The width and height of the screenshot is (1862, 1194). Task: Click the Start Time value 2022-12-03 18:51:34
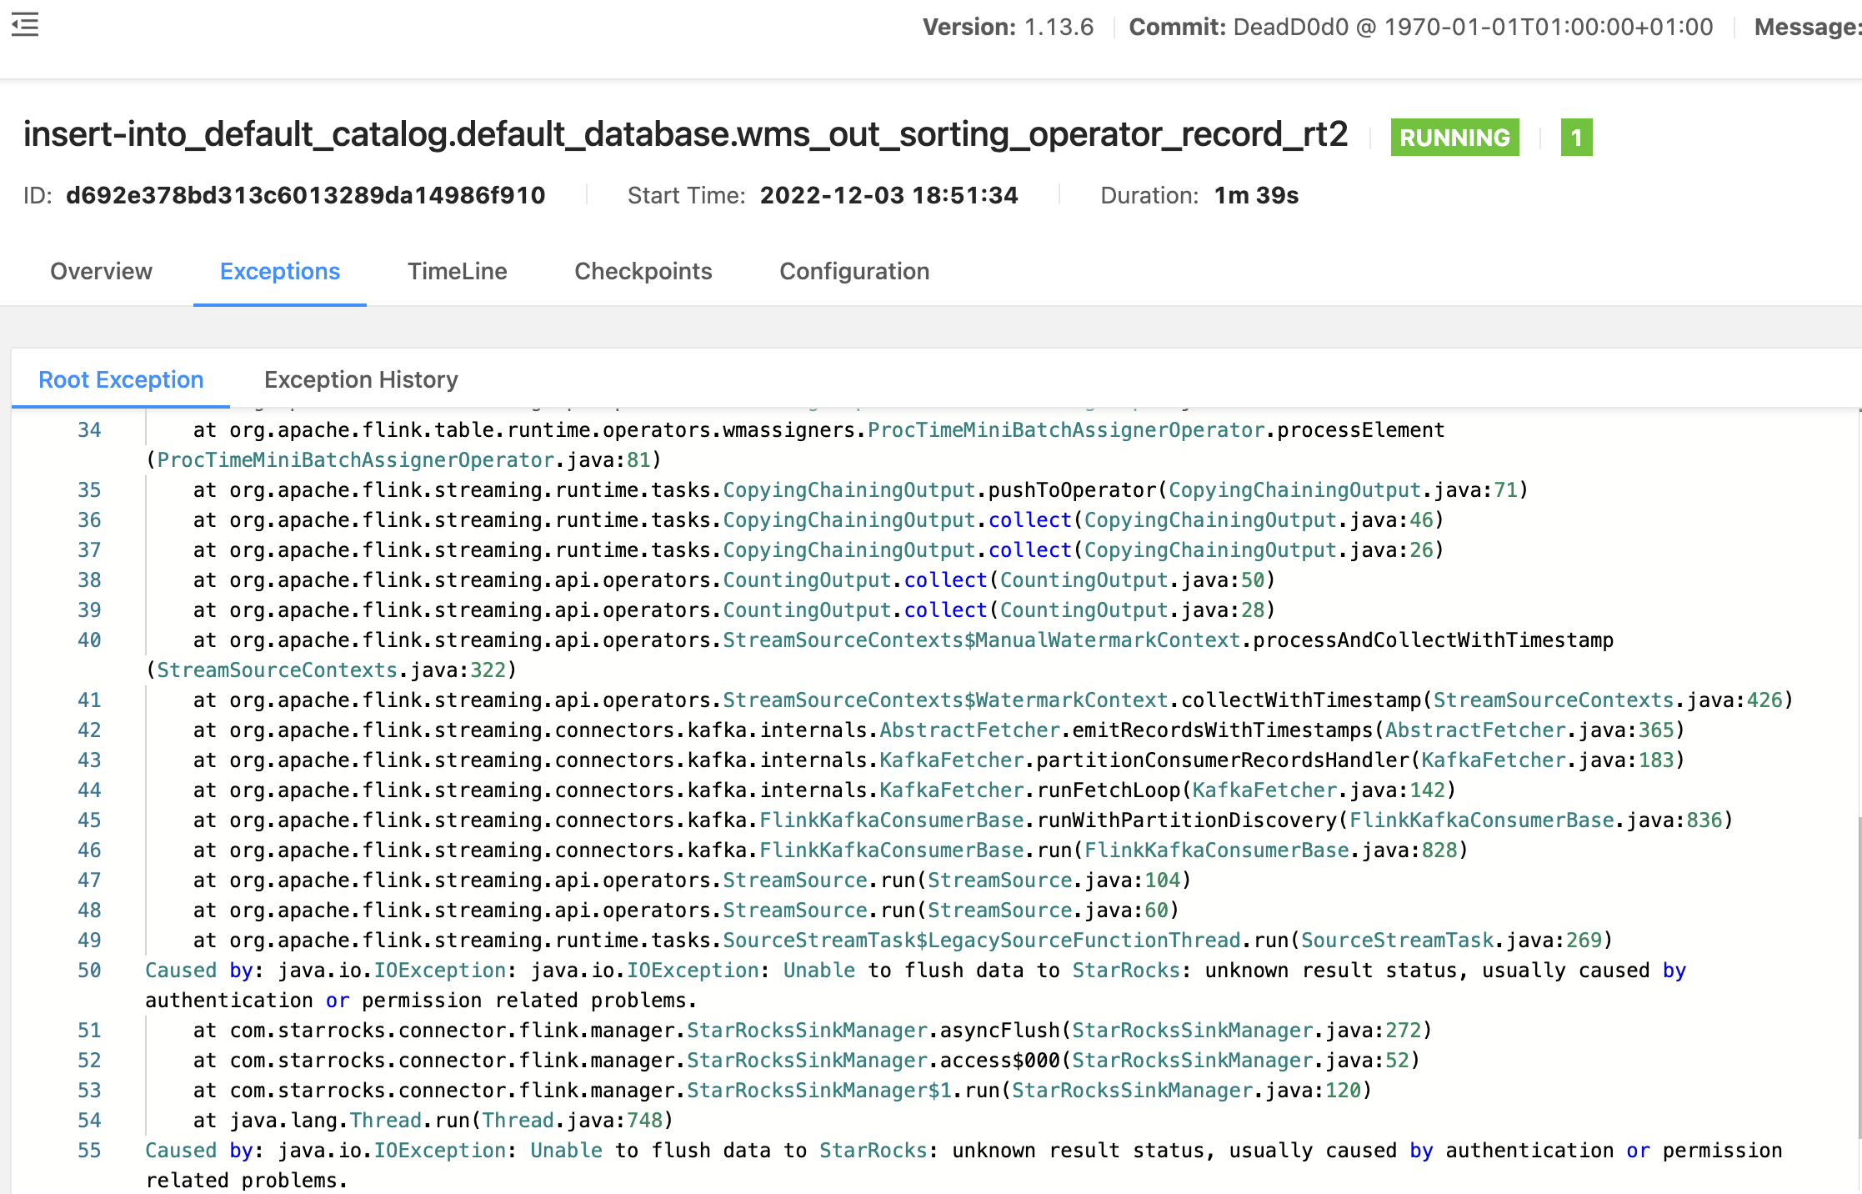pos(888,195)
